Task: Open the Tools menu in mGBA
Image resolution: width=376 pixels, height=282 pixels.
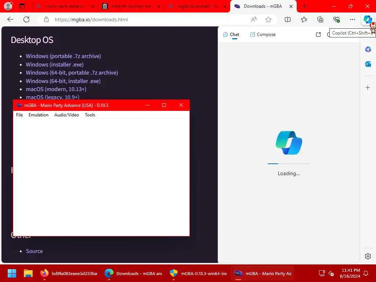Action: 90,115
